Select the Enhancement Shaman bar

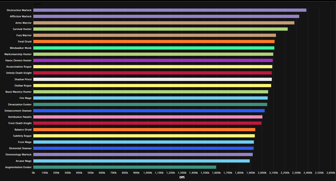[149, 111]
